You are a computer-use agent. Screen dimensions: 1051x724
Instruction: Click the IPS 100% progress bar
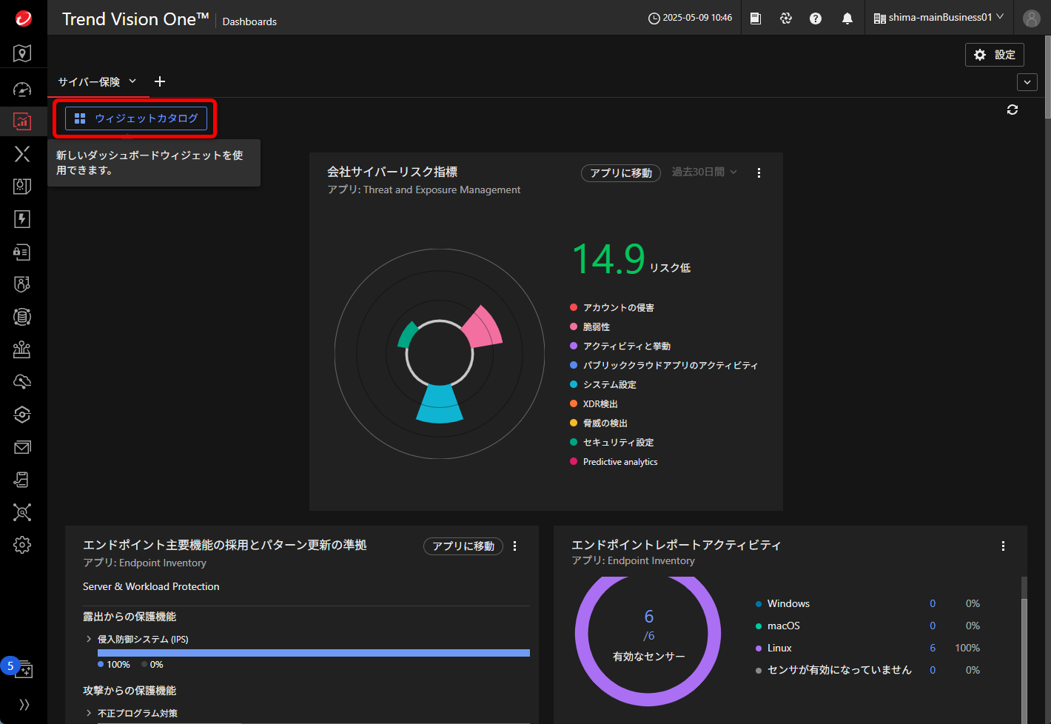click(314, 653)
